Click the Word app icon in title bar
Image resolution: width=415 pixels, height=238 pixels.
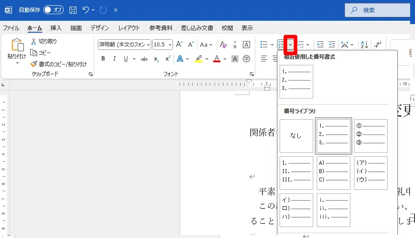tap(8, 10)
